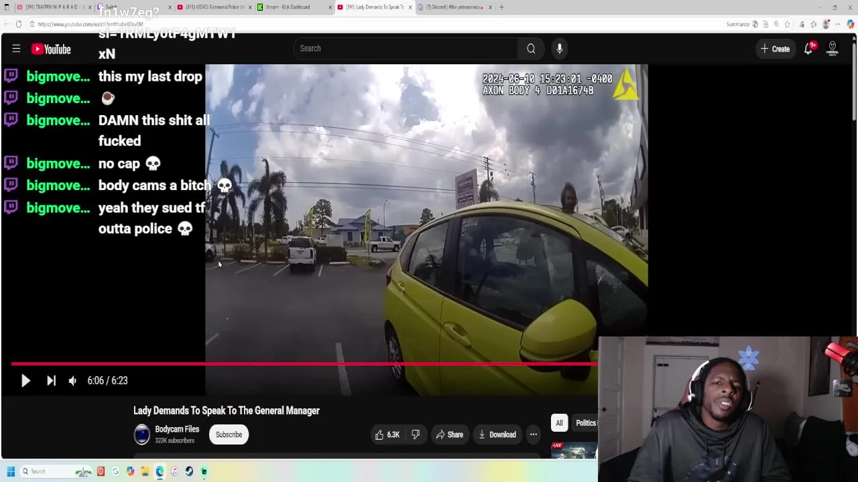
Task: Start voice search with microphone icon
Action: point(559,48)
